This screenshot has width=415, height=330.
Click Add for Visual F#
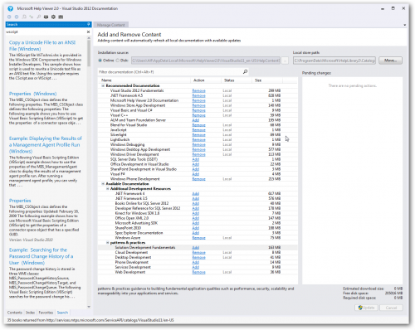(x=196, y=174)
